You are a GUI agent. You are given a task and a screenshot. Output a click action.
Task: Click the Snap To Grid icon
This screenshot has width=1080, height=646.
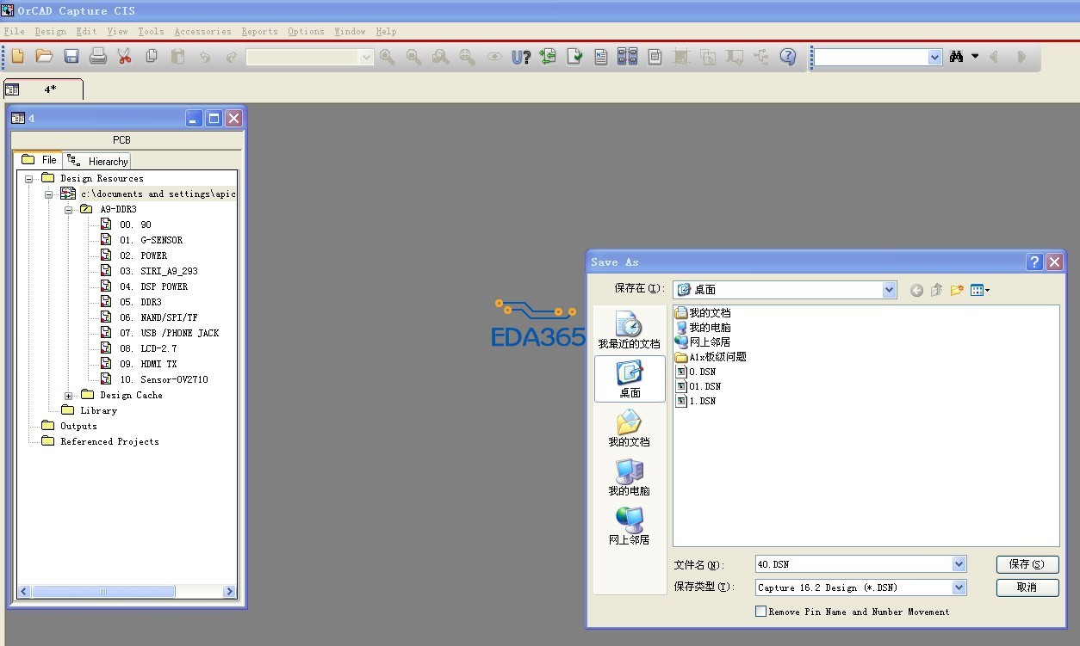click(681, 57)
